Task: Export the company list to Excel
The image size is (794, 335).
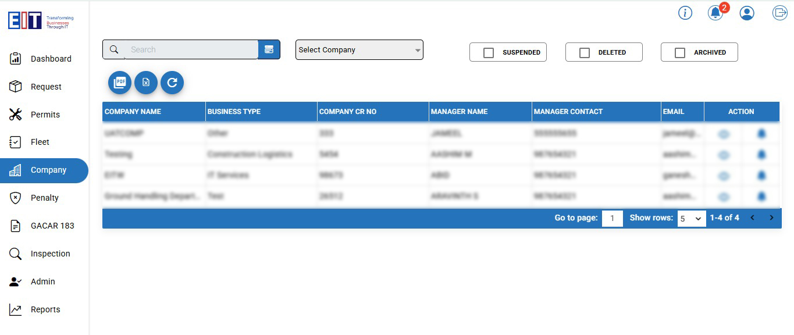Action: [146, 83]
